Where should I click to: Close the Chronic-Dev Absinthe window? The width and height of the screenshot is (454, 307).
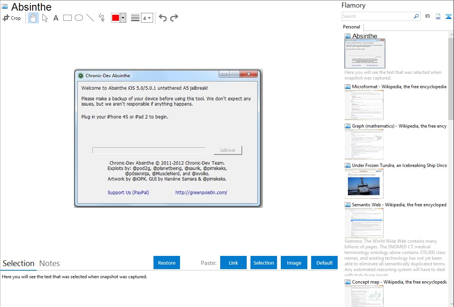[x=249, y=74]
